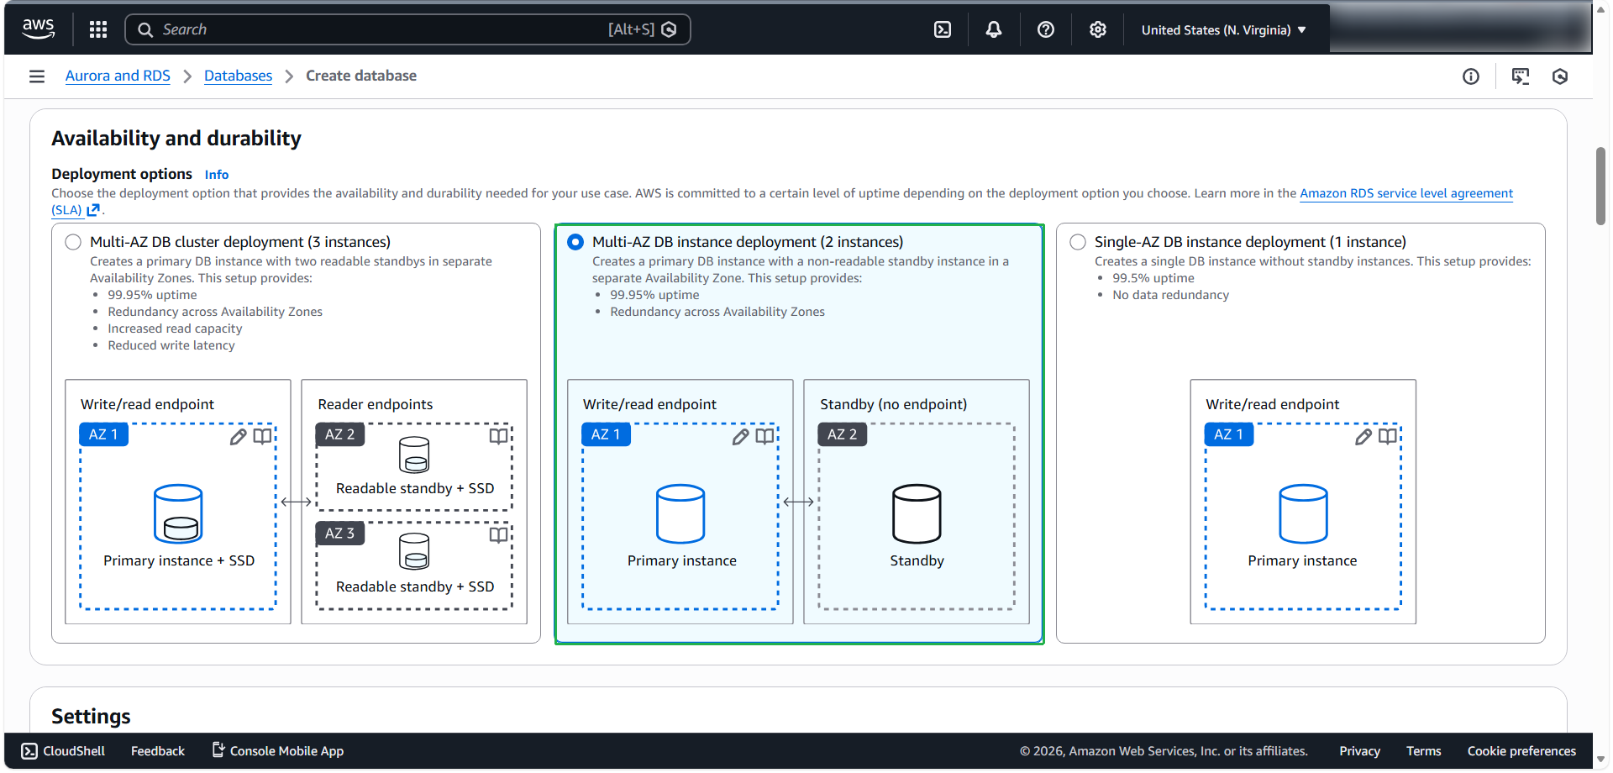The height and width of the screenshot is (773, 1613).
Task: Click the AZ 3 Readable standby database icon
Action: point(414,552)
